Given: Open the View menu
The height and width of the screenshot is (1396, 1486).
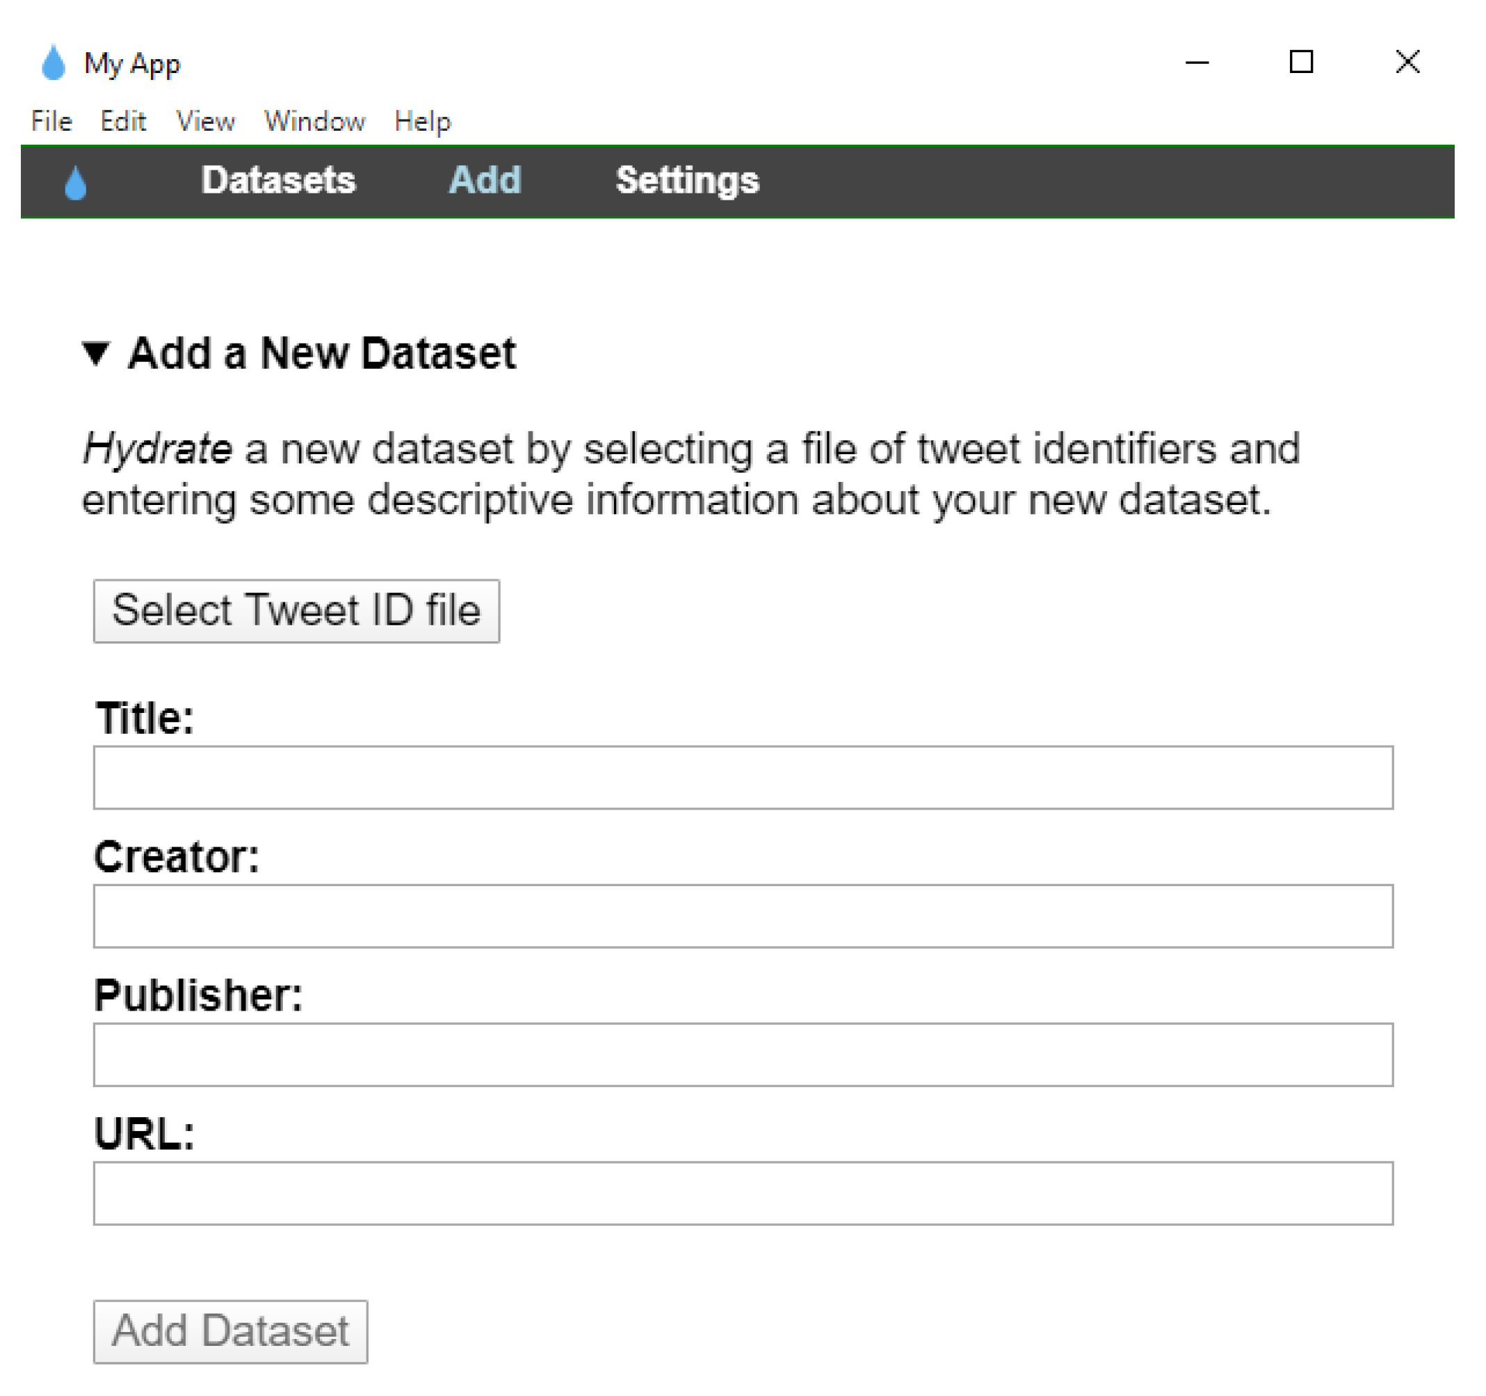Looking at the screenshot, I should [206, 121].
